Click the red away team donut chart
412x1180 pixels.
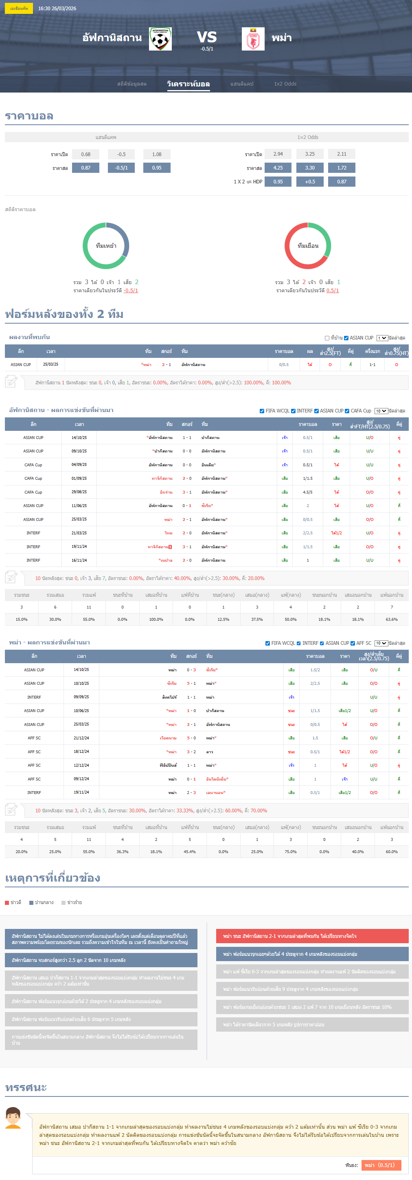pyautogui.click(x=308, y=246)
